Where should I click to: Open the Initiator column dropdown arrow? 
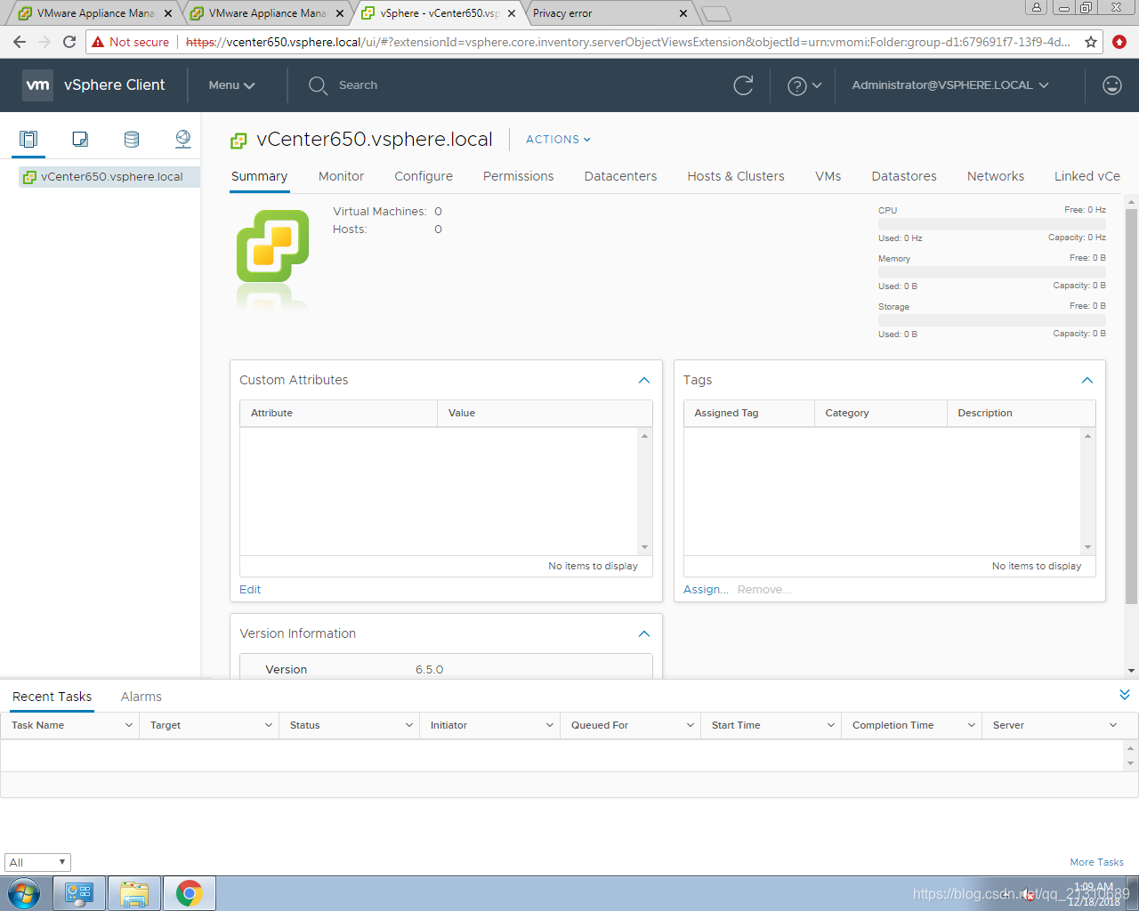pyautogui.click(x=550, y=725)
